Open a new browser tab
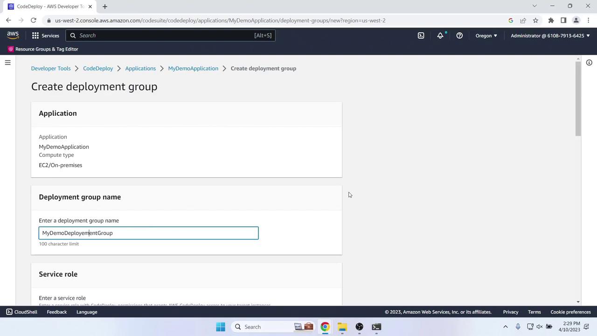The height and width of the screenshot is (336, 597). [x=105, y=7]
